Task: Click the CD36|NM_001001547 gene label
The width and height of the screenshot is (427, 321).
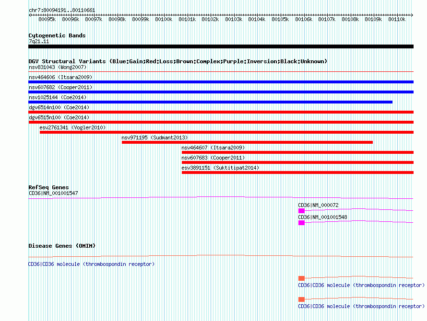Action: coord(53,193)
